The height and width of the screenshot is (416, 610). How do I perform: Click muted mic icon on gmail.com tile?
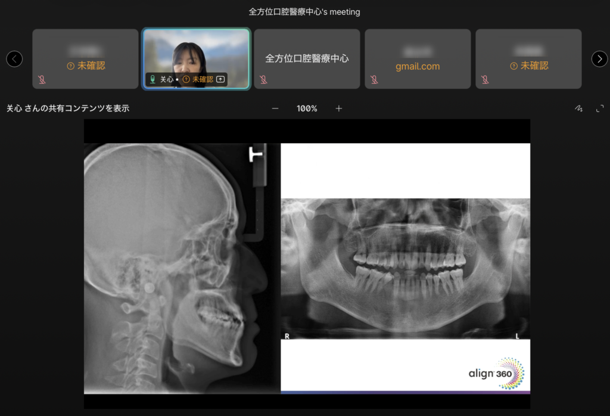[x=374, y=79]
